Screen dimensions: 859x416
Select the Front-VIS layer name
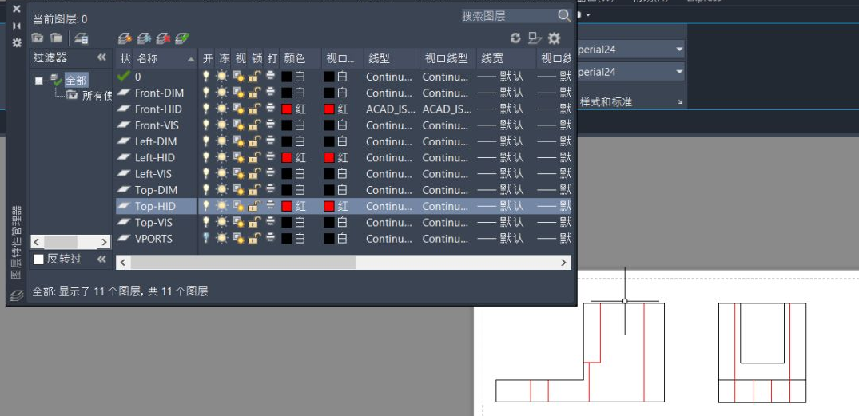pos(157,125)
